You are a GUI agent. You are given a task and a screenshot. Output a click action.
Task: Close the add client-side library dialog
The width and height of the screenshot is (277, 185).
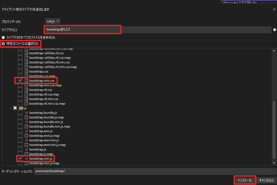tap(274, 9)
